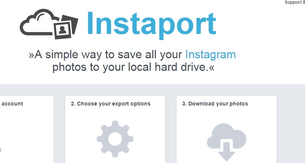The width and height of the screenshot is (305, 163).
Task: Click the tilted dark photo behind the portrait
Action: (x=71, y=23)
